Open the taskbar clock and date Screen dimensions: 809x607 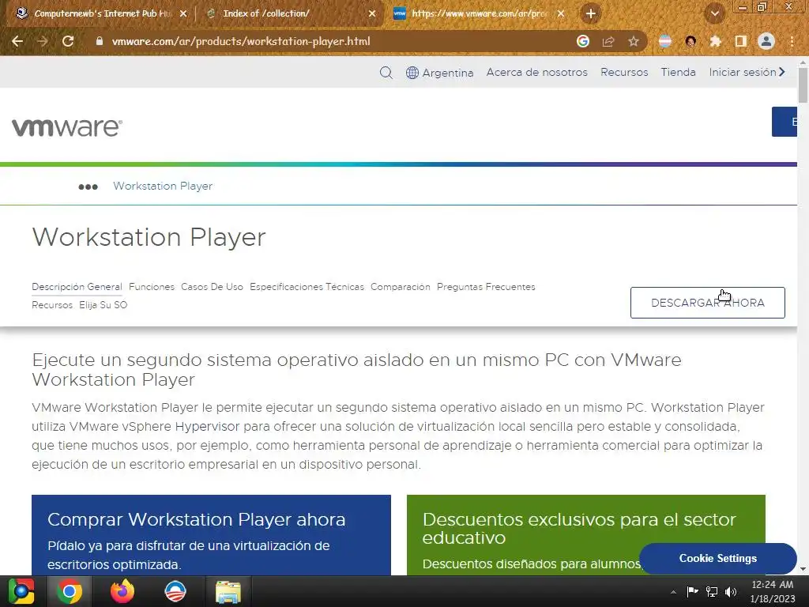(x=773, y=591)
